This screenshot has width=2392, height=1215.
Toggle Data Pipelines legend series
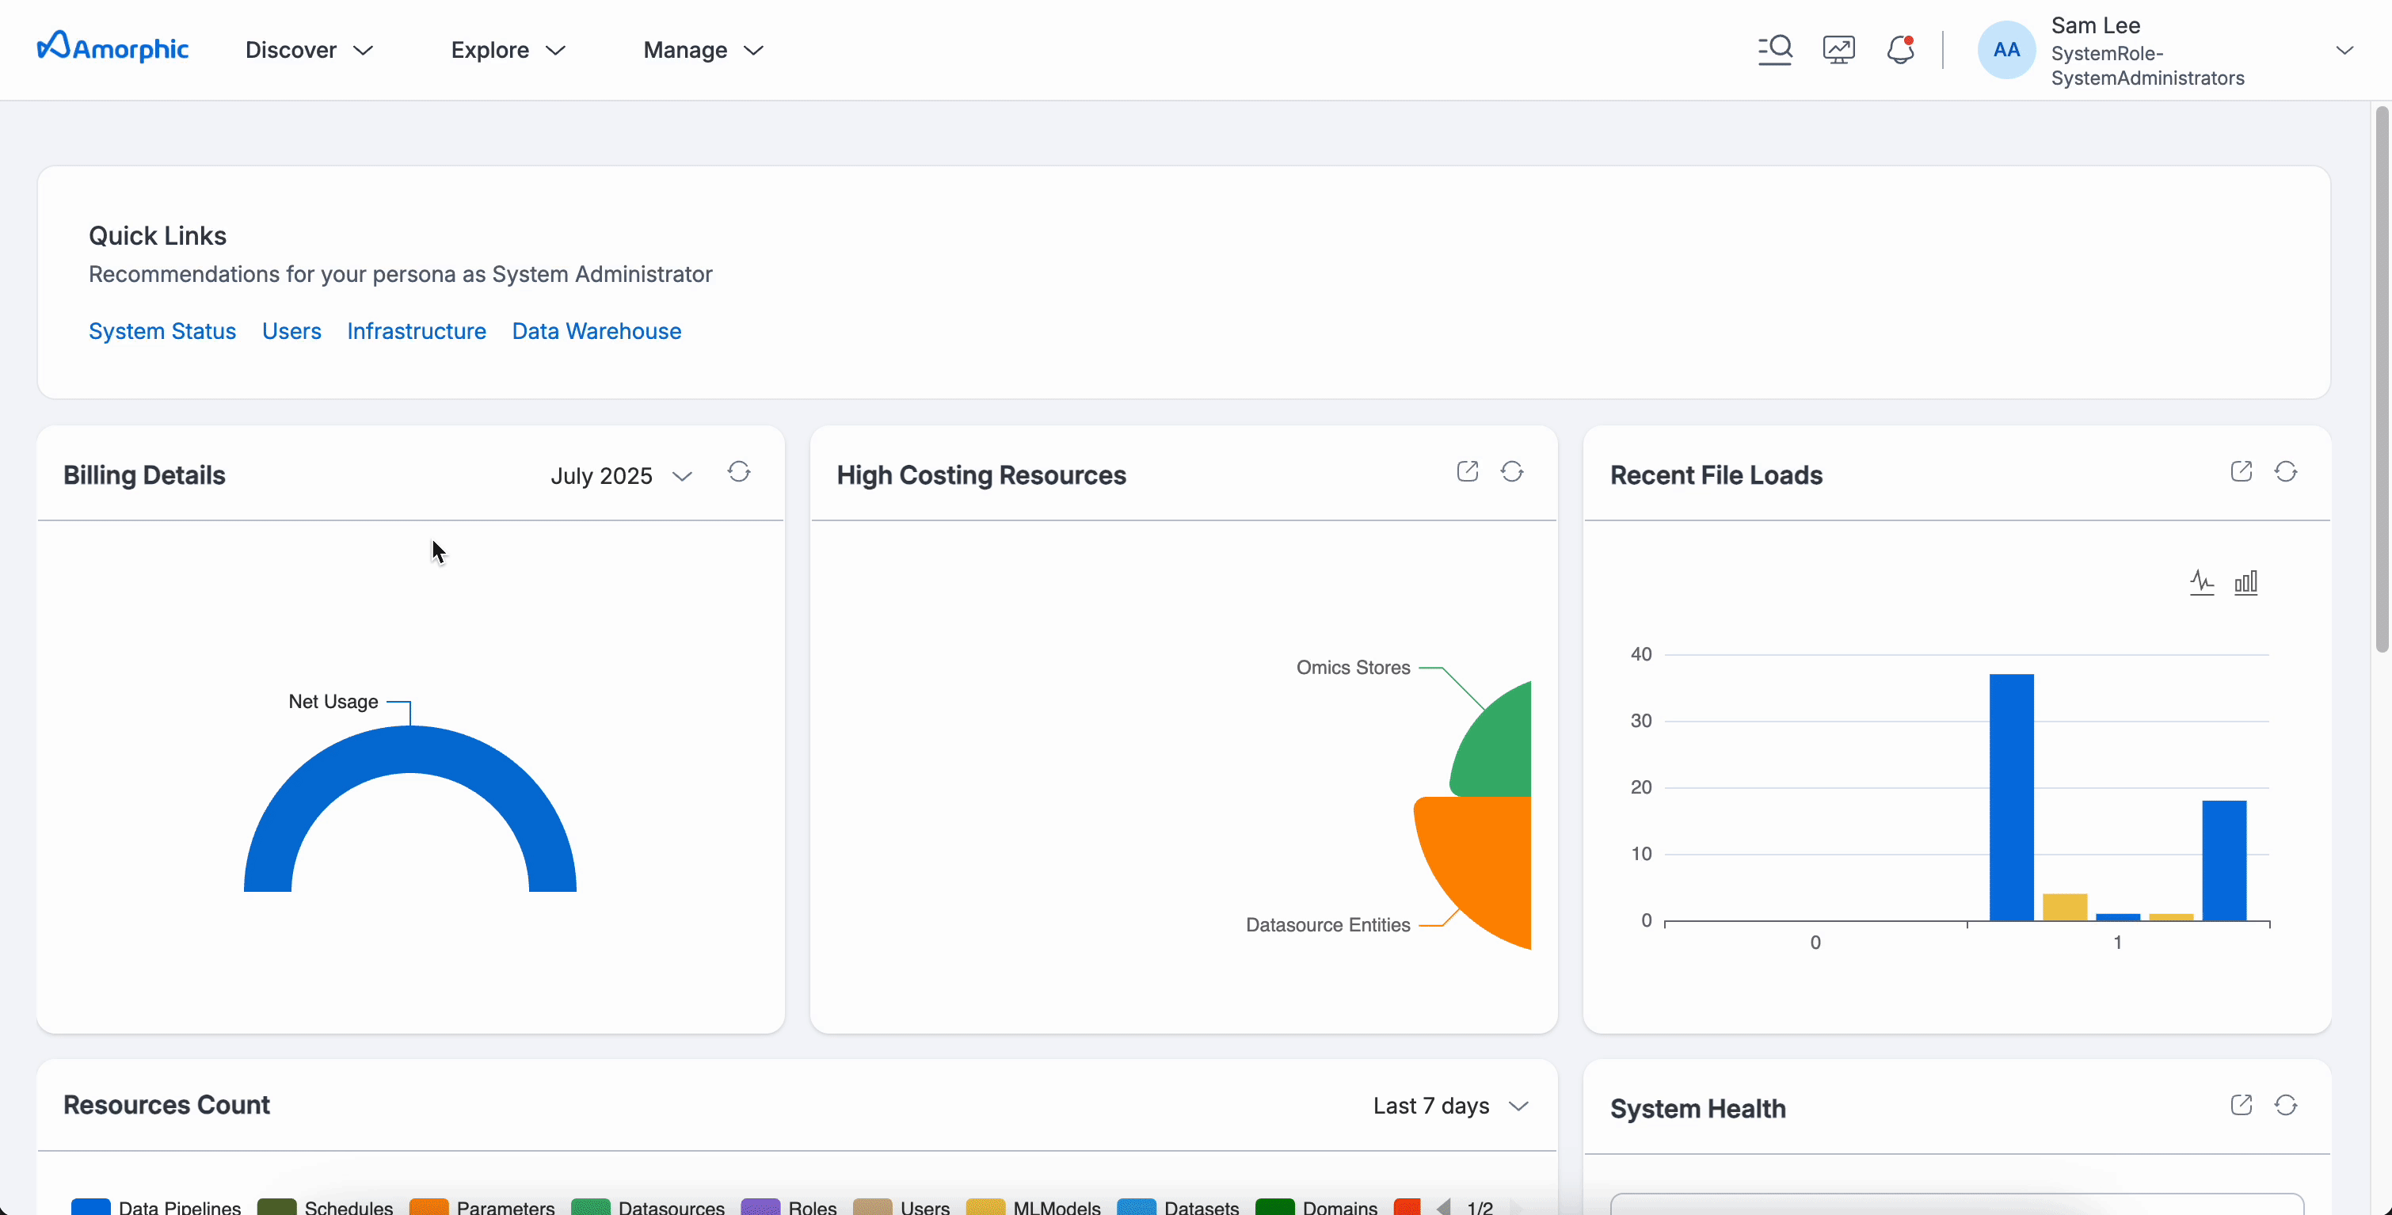[x=156, y=1206]
